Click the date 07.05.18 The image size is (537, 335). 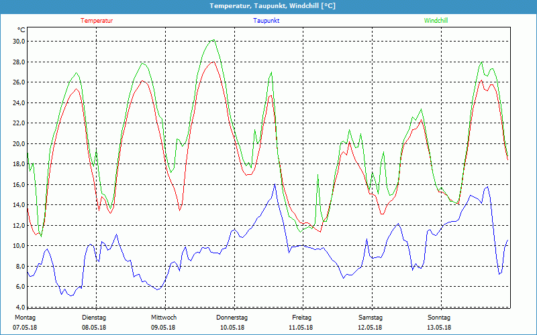[25, 328]
